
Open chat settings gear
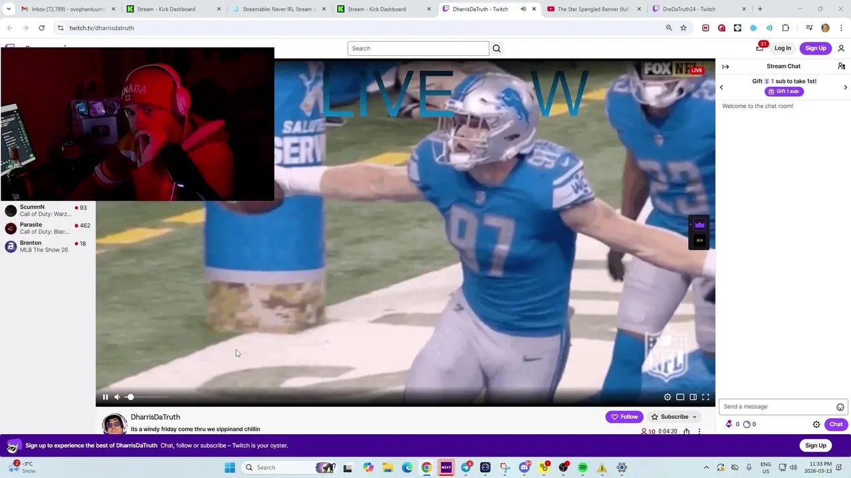click(x=816, y=424)
